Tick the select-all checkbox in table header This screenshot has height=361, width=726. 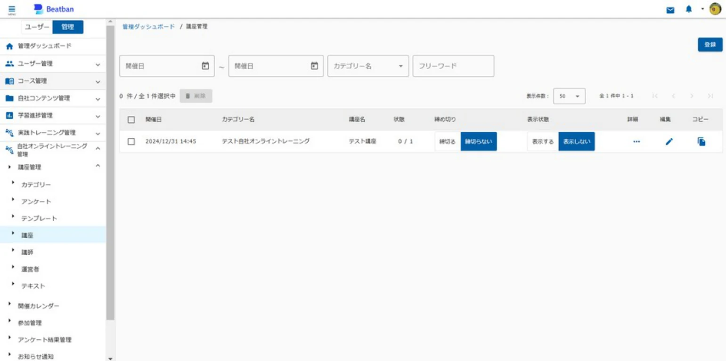pos(132,120)
